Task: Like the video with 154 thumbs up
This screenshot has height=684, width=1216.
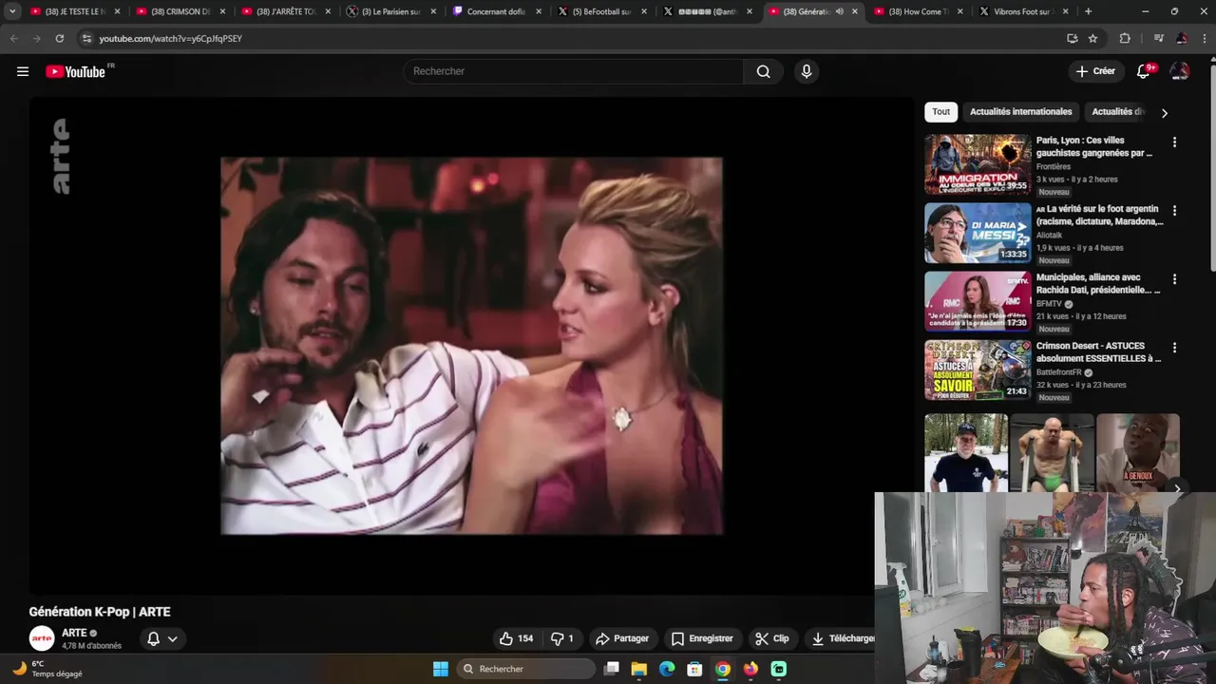Action: point(517,638)
